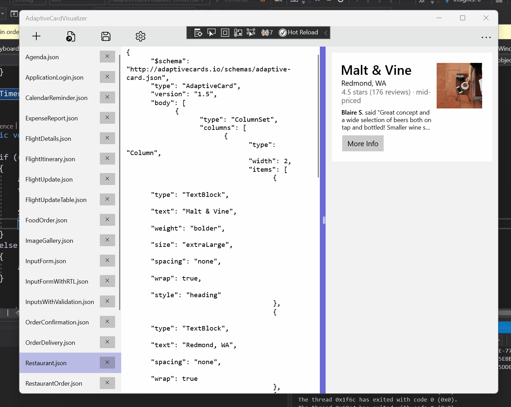Collapse the in-app debug toolbar chevron
511x407 pixels.
326,33
